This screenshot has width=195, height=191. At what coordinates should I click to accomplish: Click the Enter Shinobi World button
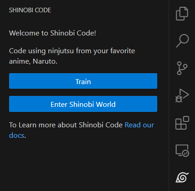83,104
